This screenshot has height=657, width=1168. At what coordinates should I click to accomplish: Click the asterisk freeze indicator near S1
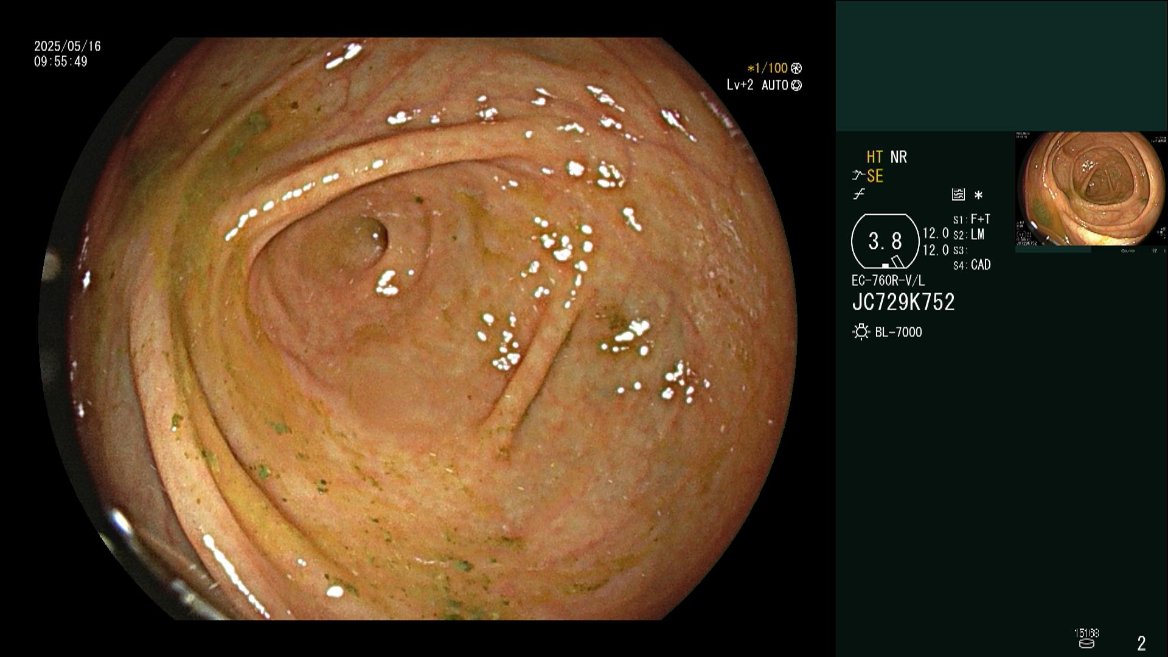coord(978,195)
